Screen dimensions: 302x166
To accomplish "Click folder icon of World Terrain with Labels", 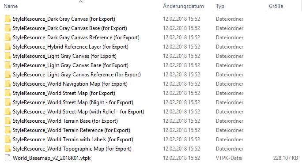I will pos(8,140).
